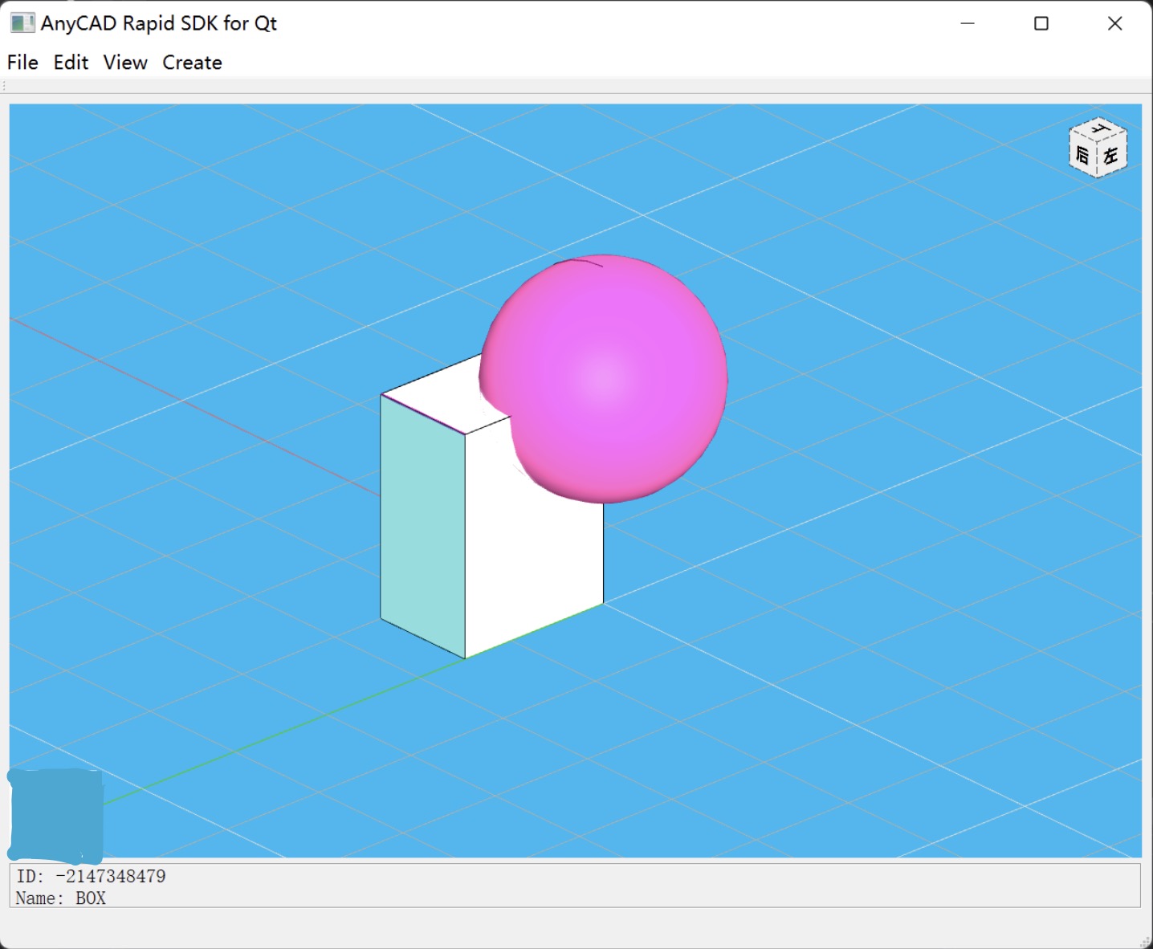Close the AnyCAD window
The height and width of the screenshot is (949, 1153).
point(1115,23)
